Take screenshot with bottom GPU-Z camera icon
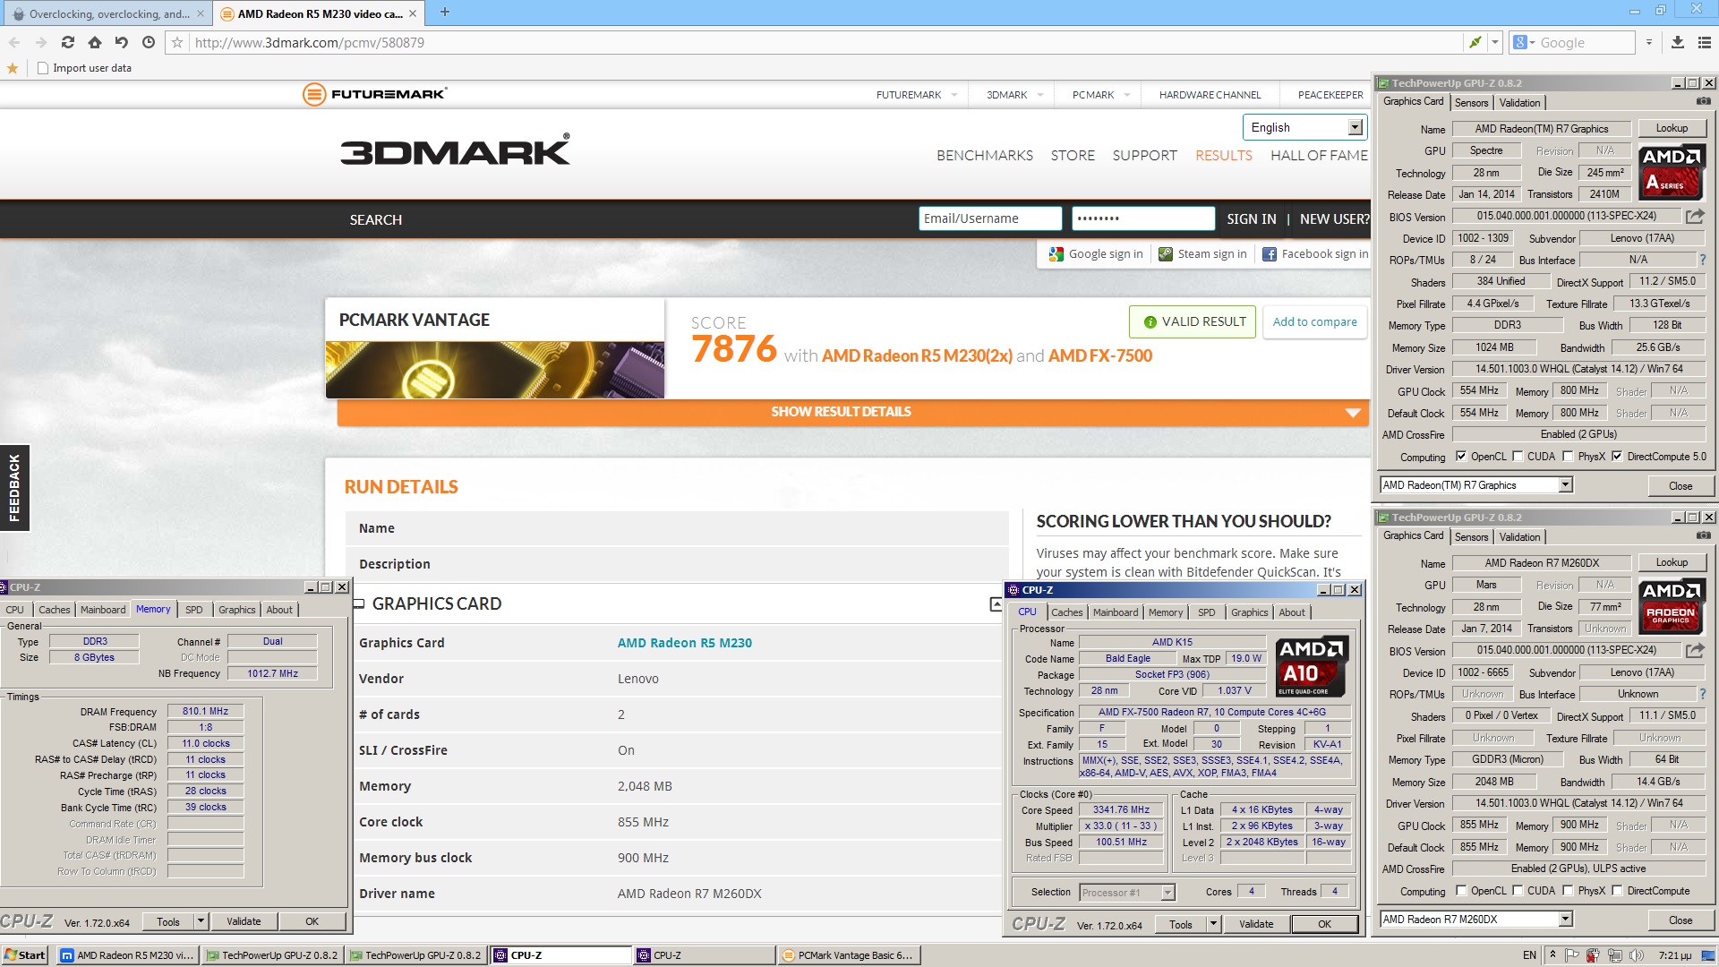Screen dimensions: 1719x967 point(1703,536)
